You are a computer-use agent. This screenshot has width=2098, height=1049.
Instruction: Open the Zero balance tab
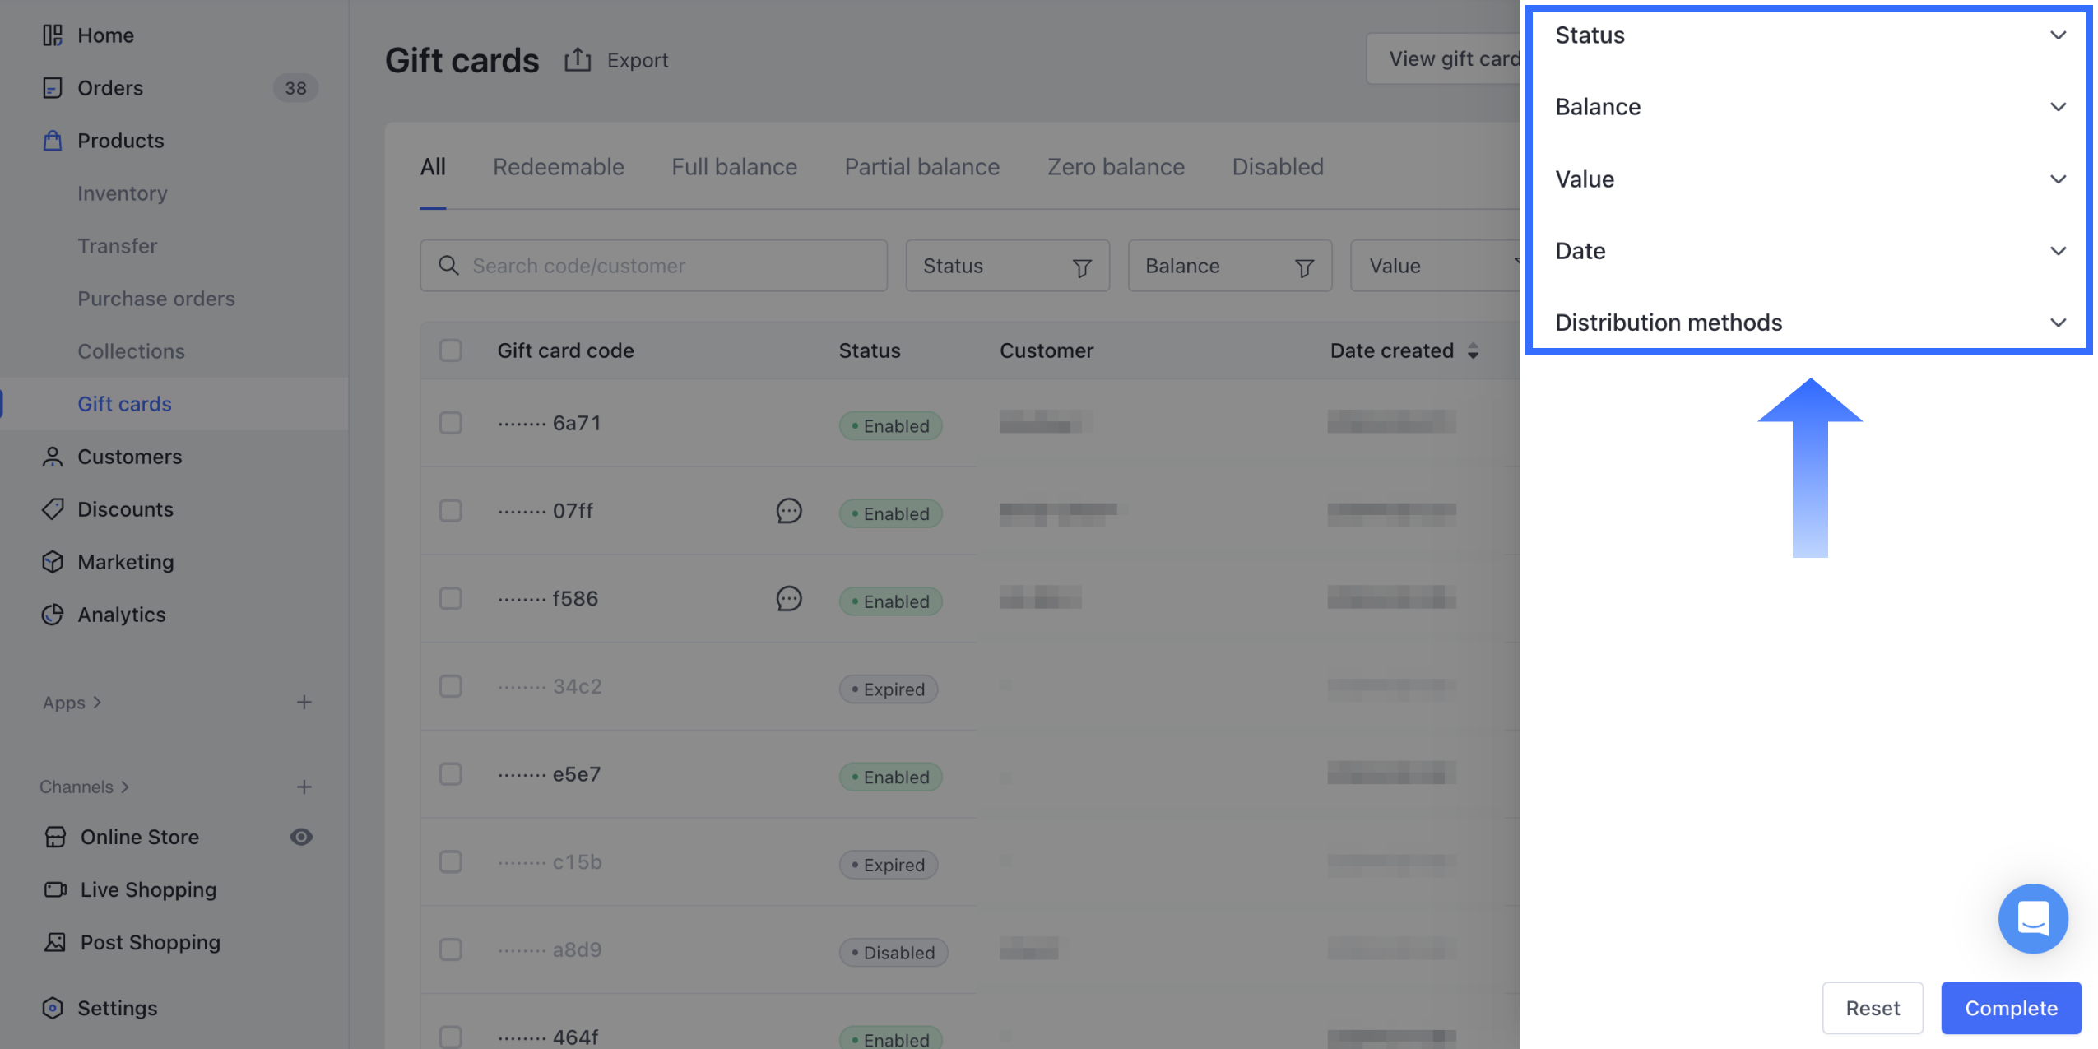tap(1115, 167)
